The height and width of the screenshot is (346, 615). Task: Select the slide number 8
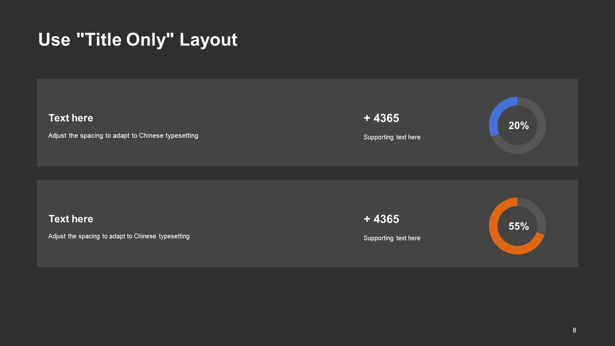coord(574,330)
